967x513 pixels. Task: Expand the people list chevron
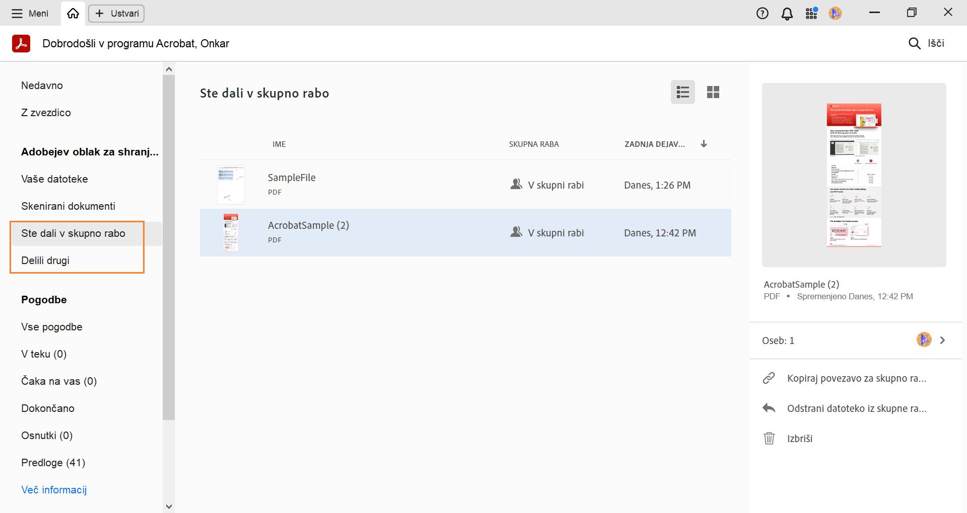point(942,340)
